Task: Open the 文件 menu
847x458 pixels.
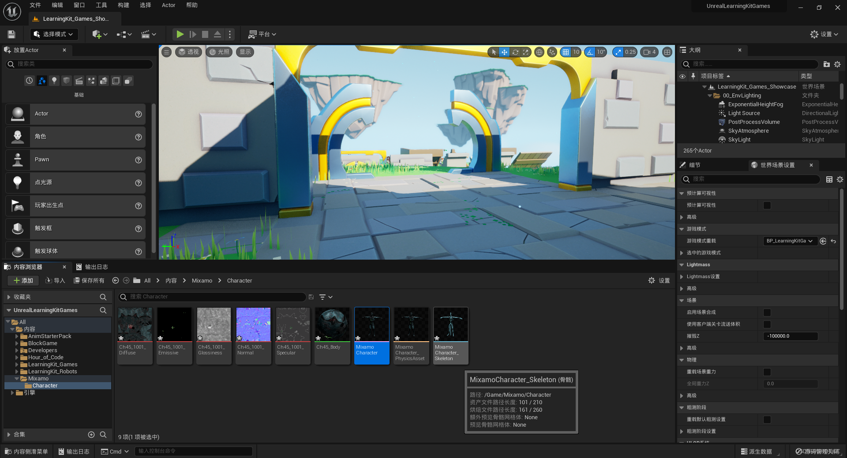Action: tap(35, 5)
